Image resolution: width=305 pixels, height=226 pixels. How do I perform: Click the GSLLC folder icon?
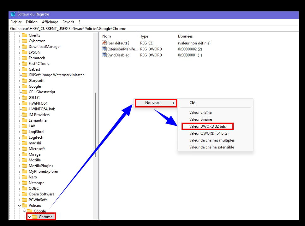coord(25,97)
